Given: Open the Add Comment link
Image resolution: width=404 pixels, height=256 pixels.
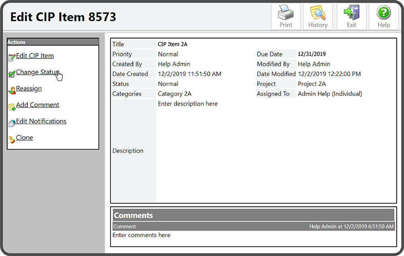Looking at the screenshot, I should click(38, 105).
